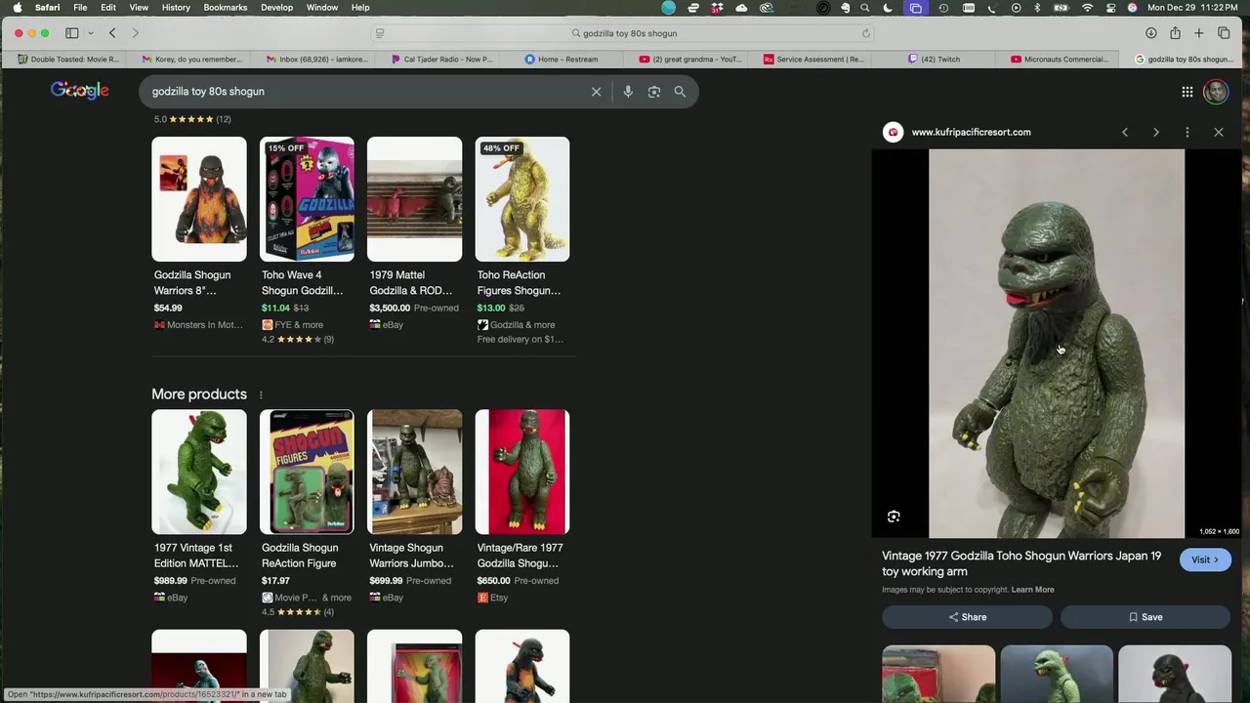Show next image in preview panel
The width and height of the screenshot is (1250, 703).
click(1156, 132)
